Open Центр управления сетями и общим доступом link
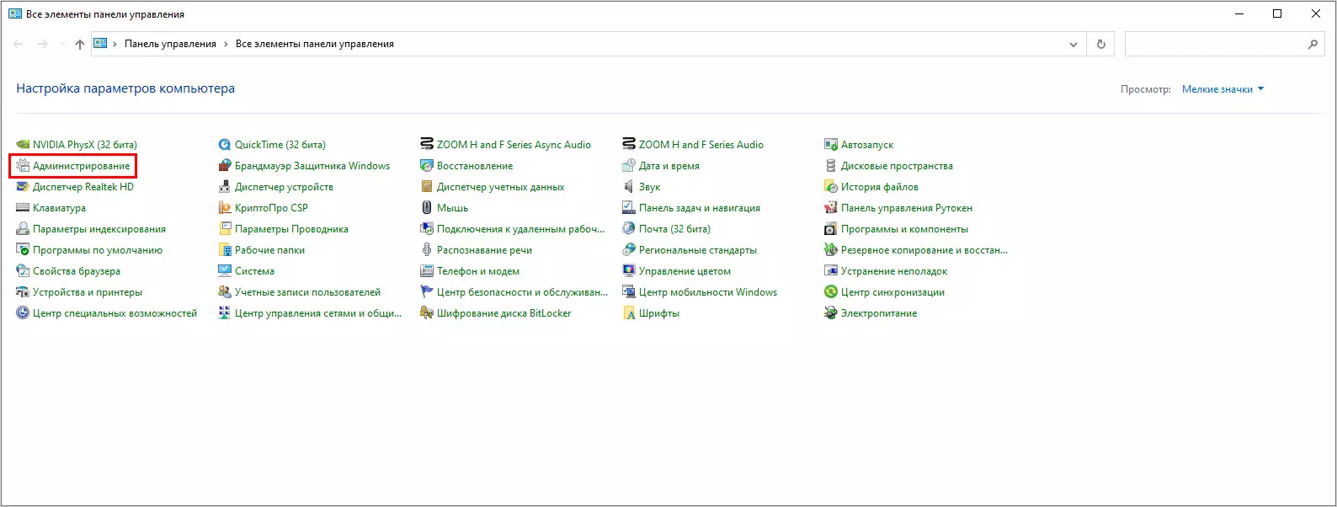This screenshot has width=1337, height=507. point(318,313)
